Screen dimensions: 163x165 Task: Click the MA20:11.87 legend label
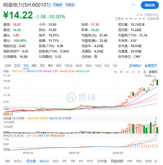51,71
